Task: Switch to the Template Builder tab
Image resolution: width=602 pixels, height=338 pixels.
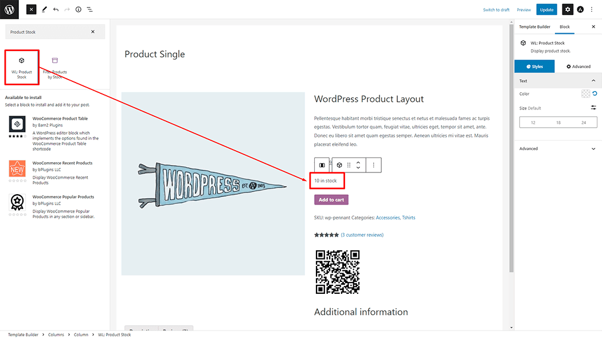Action: tap(534, 27)
